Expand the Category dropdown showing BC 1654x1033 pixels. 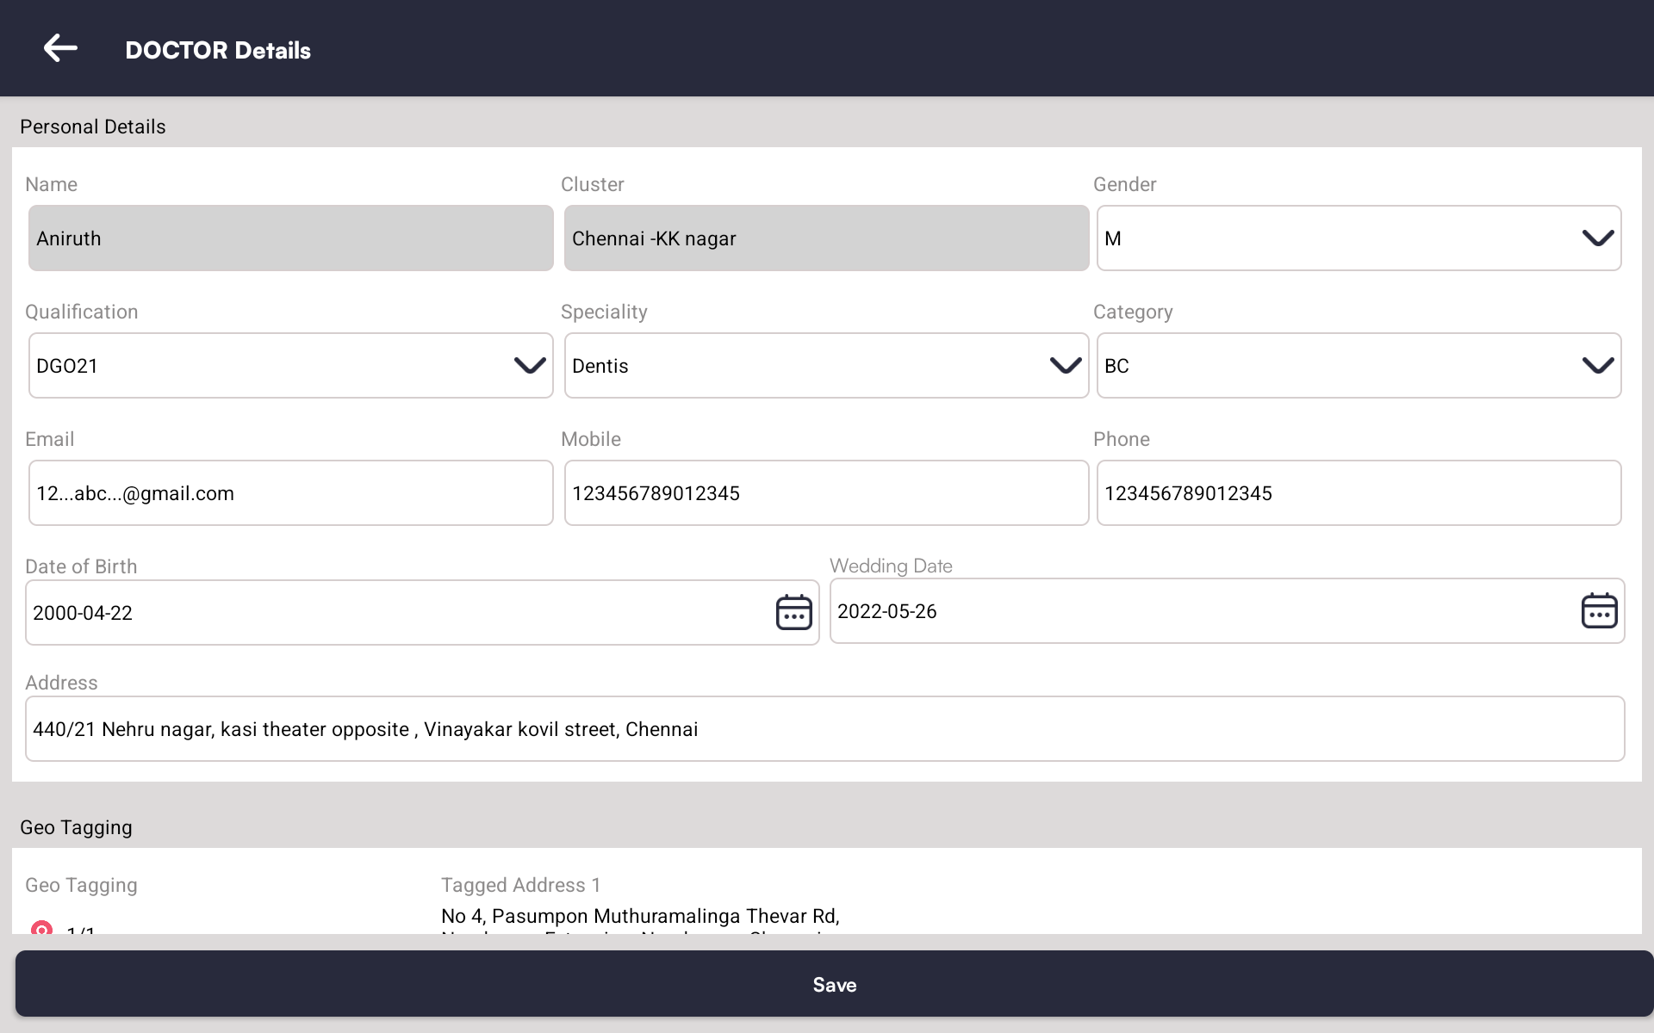point(1598,365)
